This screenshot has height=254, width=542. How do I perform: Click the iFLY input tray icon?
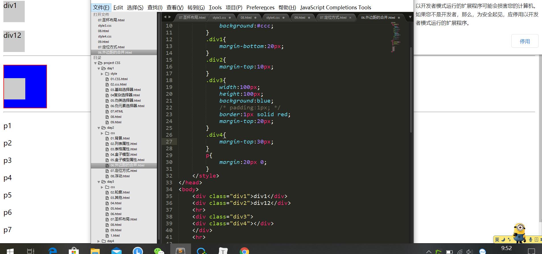pos(483,251)
